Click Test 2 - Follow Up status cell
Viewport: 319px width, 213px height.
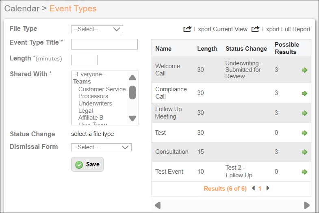(239, 171)
